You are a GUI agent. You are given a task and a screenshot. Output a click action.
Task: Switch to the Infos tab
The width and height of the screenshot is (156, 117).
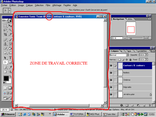pos(130,19)
